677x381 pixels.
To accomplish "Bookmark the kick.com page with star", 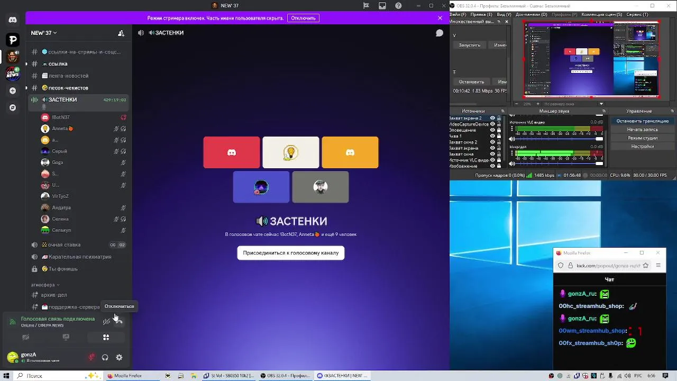I will (646, 266).
